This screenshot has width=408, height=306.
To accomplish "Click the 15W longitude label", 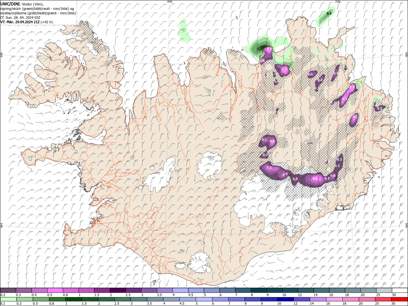I will coord(338,1).
